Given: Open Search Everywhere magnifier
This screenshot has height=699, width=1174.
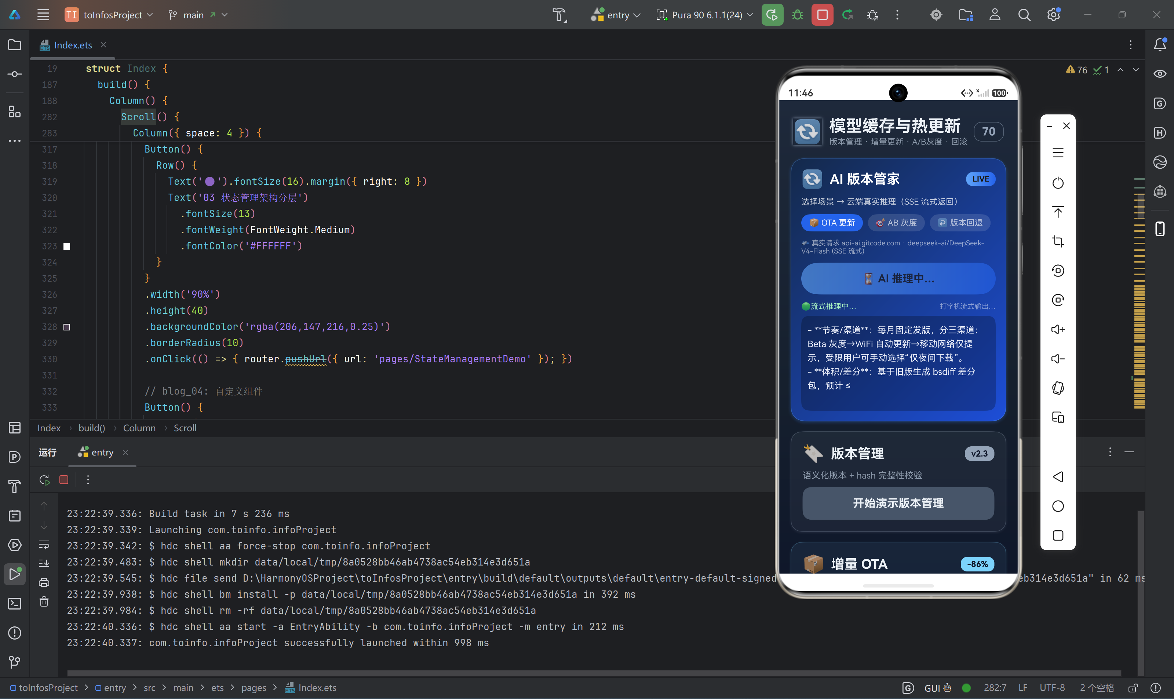Looking at the screenshot, I should [x=1024, y=15].
